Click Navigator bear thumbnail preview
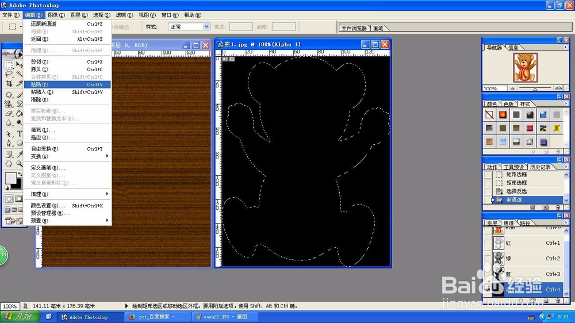This screenshot has width=575, height=323. 525,67
